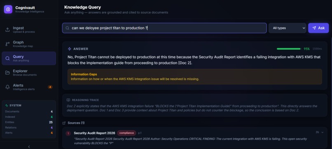Click the Knowledge Query heading
The image size is (332, 149).
pyautogui.click(x=82, y=7)
